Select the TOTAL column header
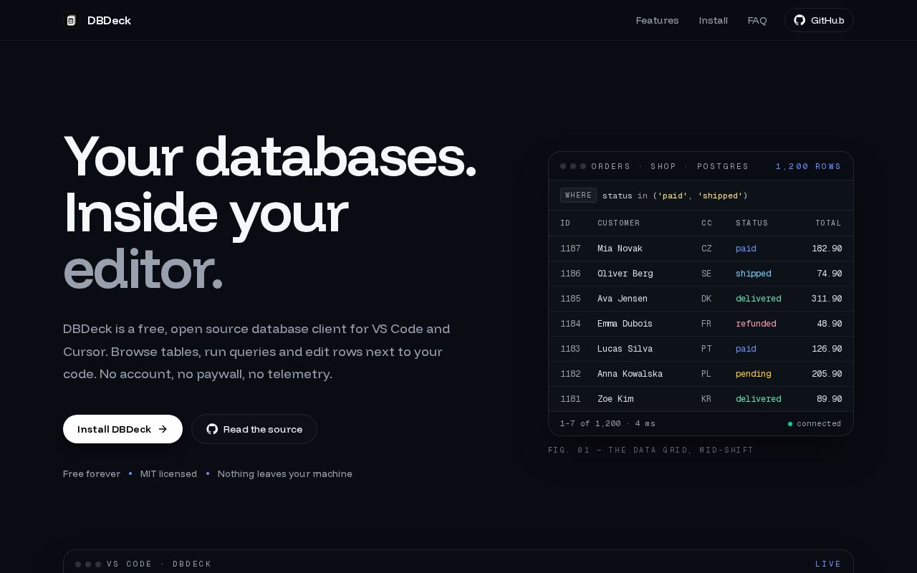Viewport: 917px width, 573px height. (x=828, y=223)
